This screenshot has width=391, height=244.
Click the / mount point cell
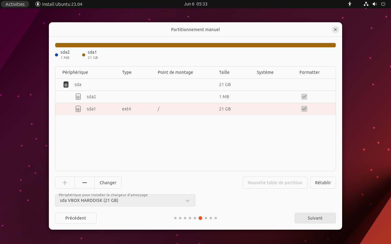click(x=159, y=109)
